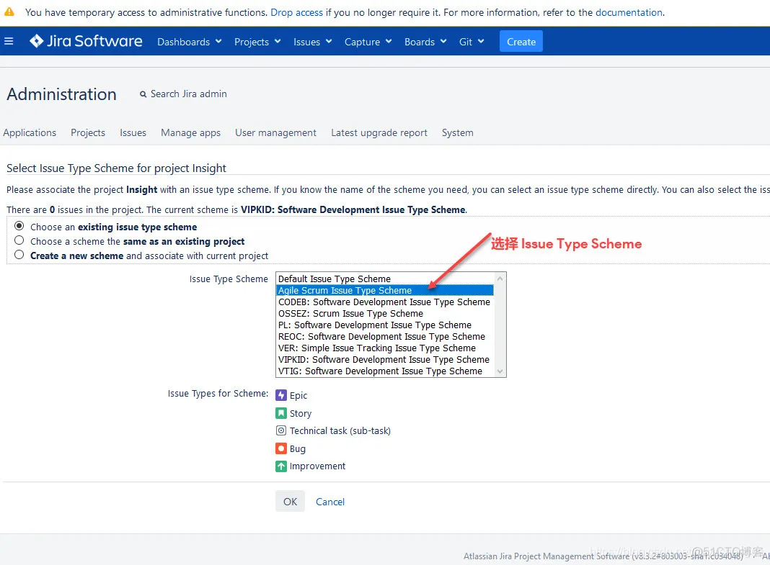770x565 pixels.
Task: Select 'Default Issue Type Scheme' in list
Action: point(384,279)
